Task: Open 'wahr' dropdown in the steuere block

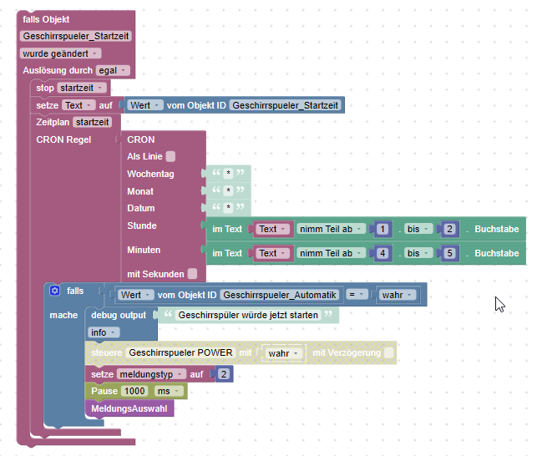Action: pos(283,353)
